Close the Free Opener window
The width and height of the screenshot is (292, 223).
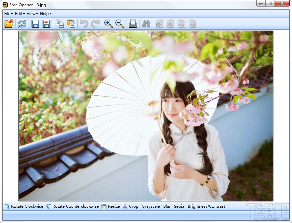[282, 4]
